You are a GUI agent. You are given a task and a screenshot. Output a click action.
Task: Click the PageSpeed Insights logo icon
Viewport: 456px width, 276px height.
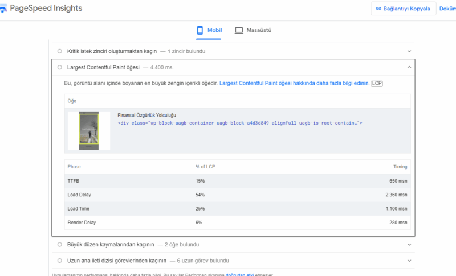(4, 9)
